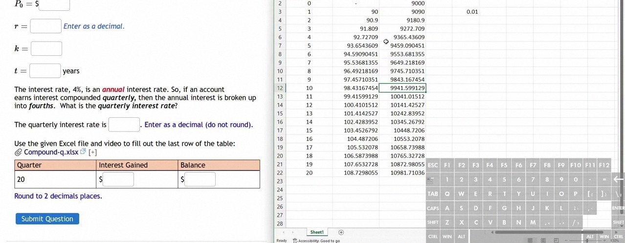The width and height of the screenshot is (625, 243).
Task: Tap the SHIFT key next to Z
Action: 433,222
